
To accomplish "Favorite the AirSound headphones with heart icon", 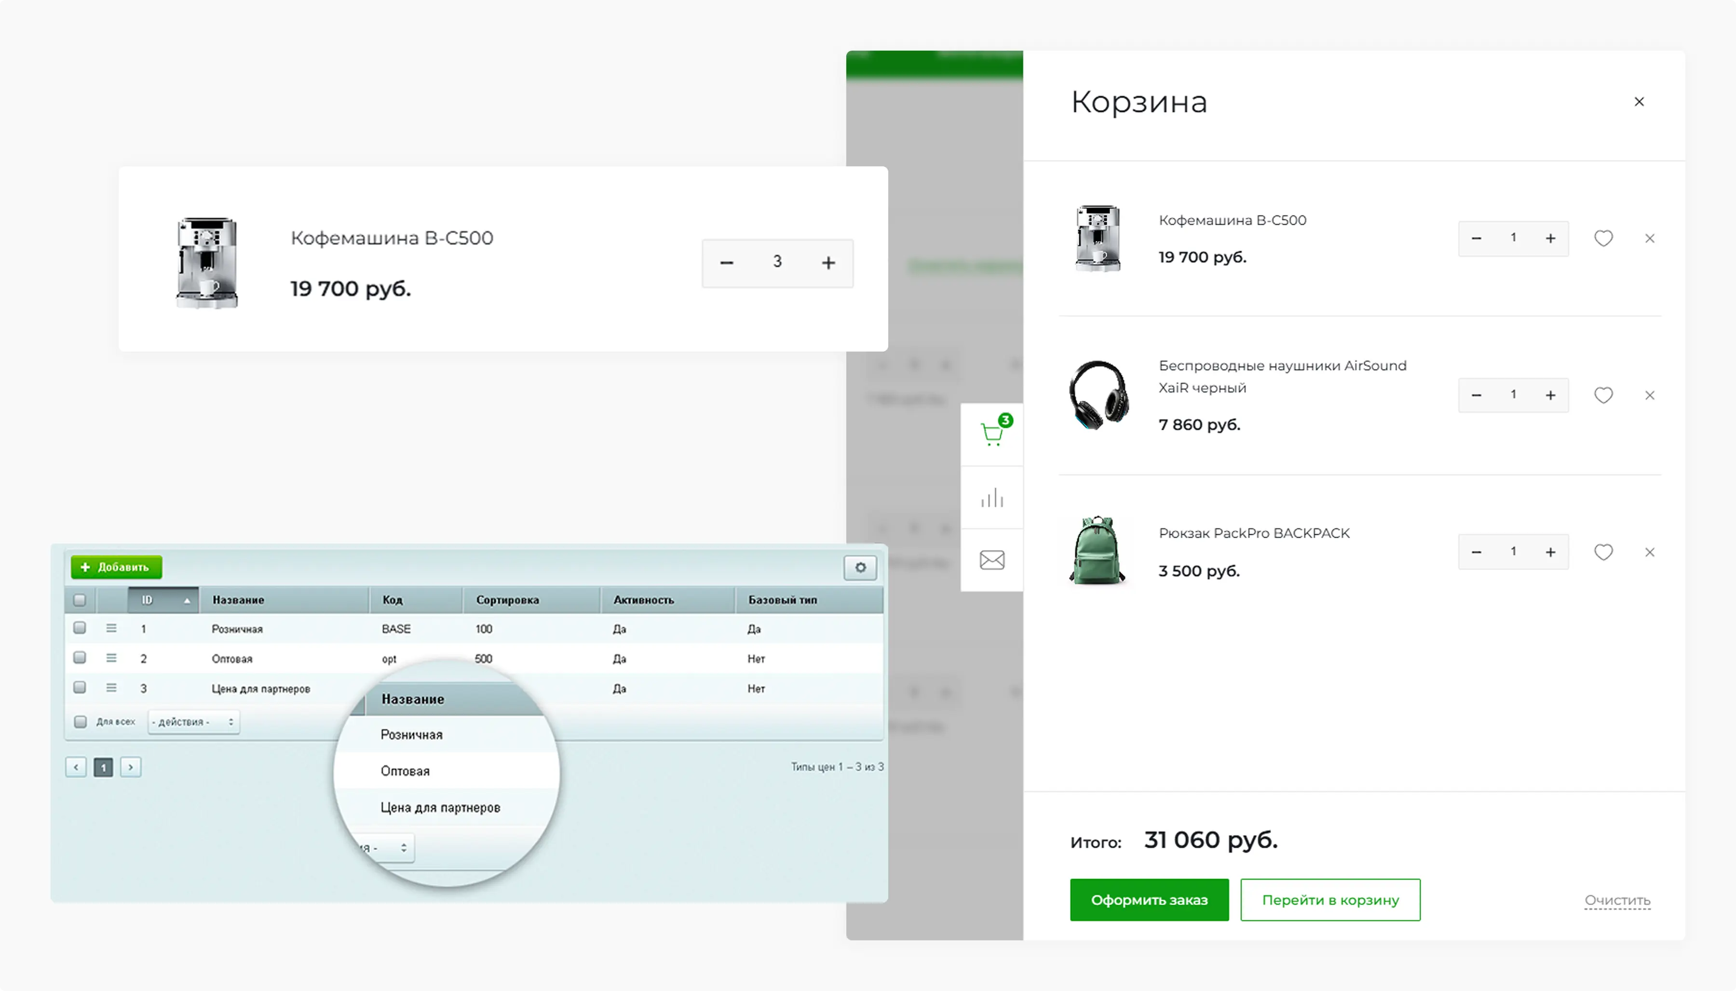I will [1603, 395].
